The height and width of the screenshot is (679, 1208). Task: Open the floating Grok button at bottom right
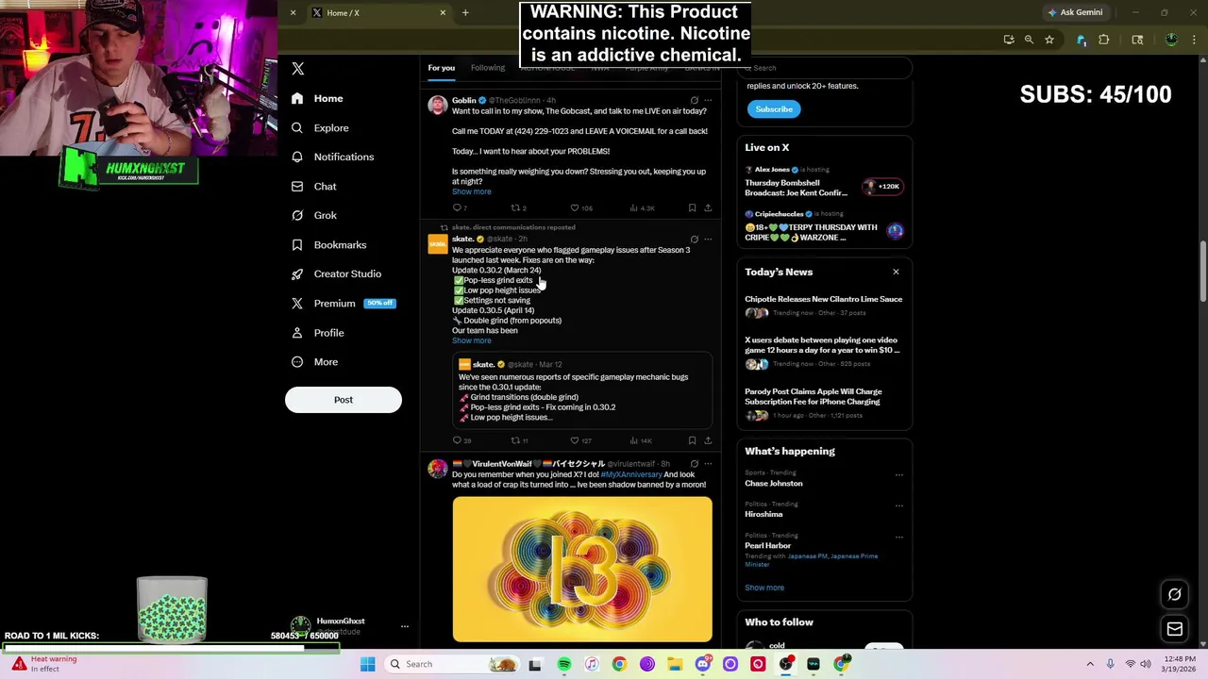[1175, 594]
